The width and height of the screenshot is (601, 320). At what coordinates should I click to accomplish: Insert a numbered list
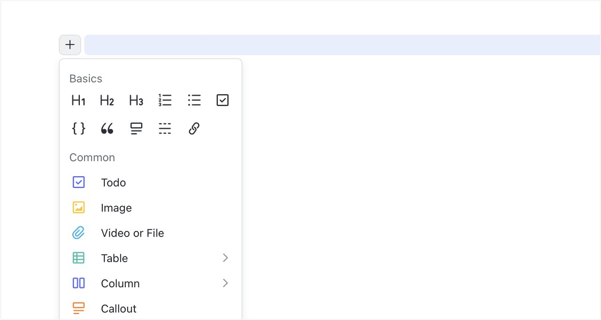tap(165, 100)
